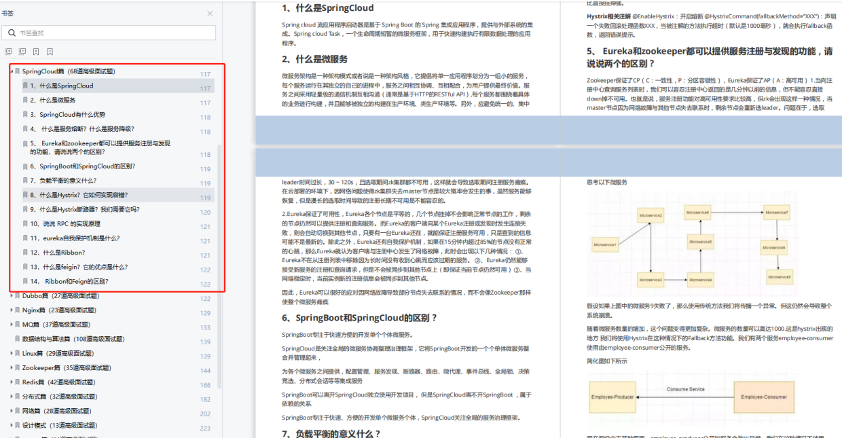
Task: Click the Microservice9 box in the diagram
Action: click(x=779, y=276)
